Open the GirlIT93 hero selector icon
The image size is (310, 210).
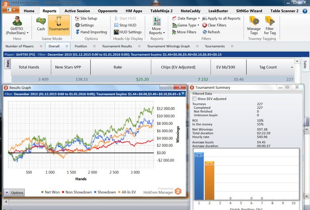click(x=17, y=21)
